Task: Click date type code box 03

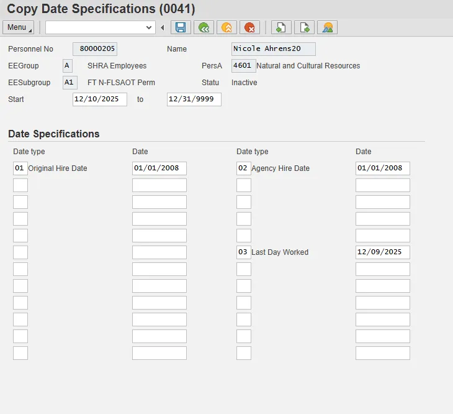Action: tap(243, 252)
